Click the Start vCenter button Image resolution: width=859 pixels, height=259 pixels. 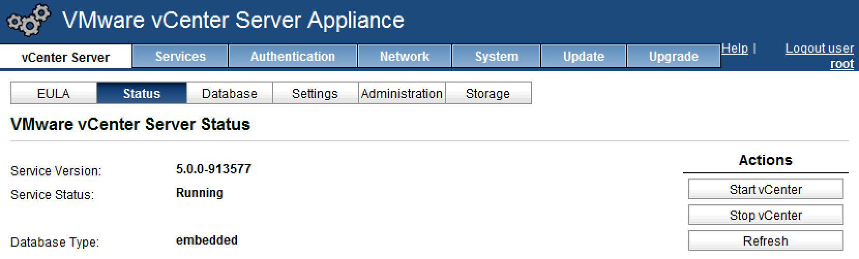click(x=766, y=189)
